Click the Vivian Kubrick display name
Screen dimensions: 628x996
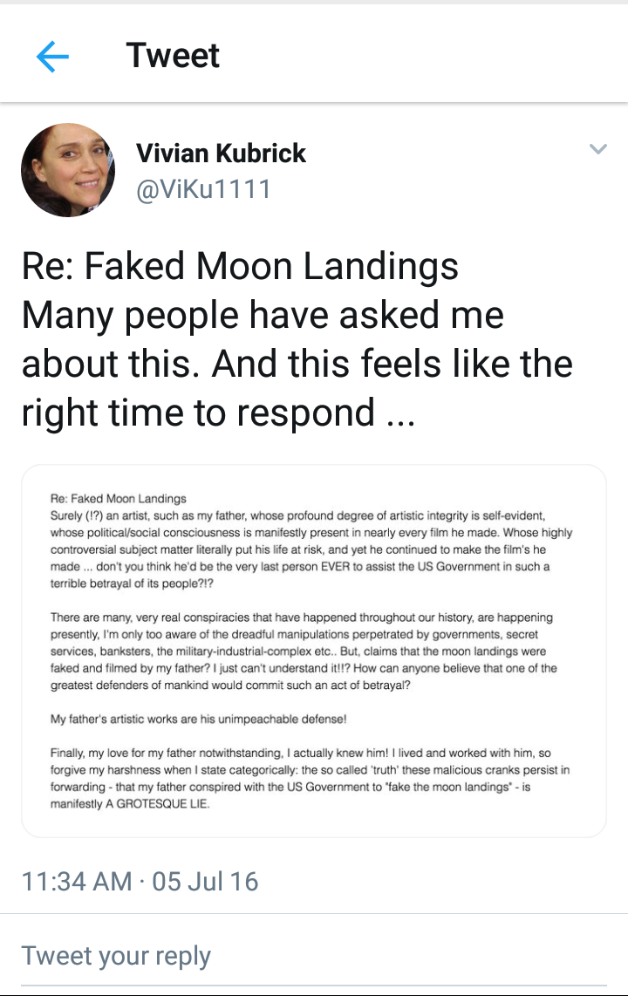(x=221, y=153)
